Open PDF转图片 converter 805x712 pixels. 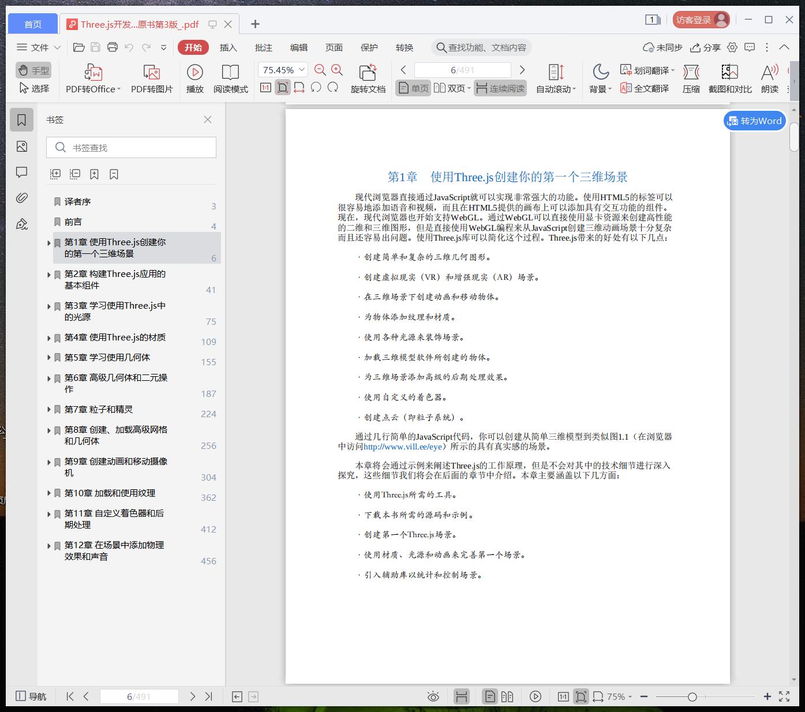(x=152, y=78)
